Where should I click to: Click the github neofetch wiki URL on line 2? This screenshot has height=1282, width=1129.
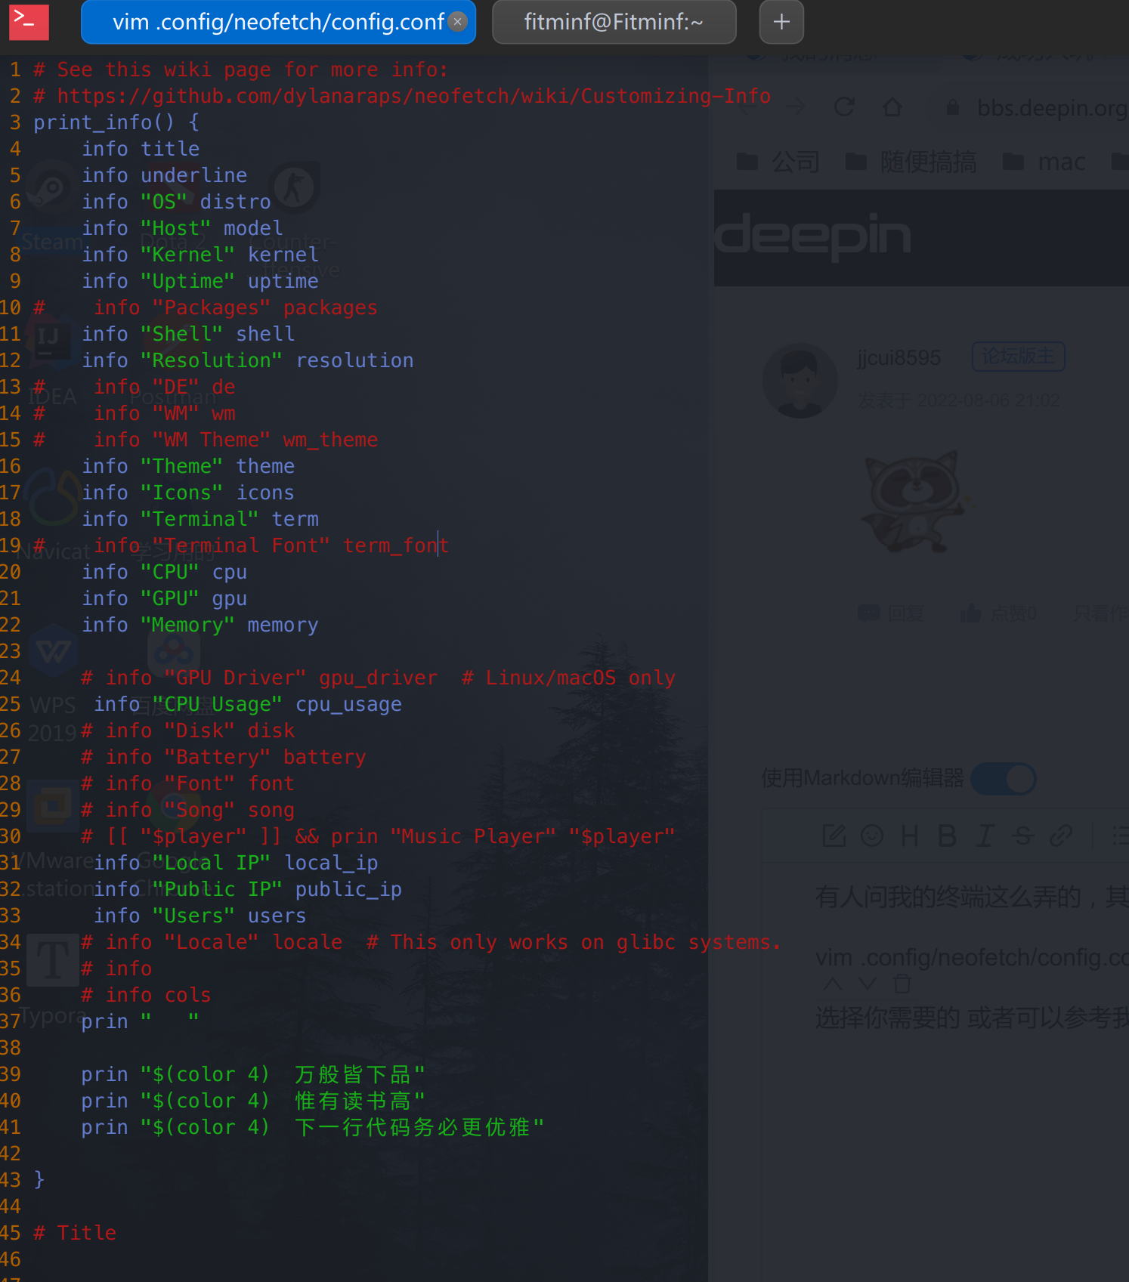414,96
